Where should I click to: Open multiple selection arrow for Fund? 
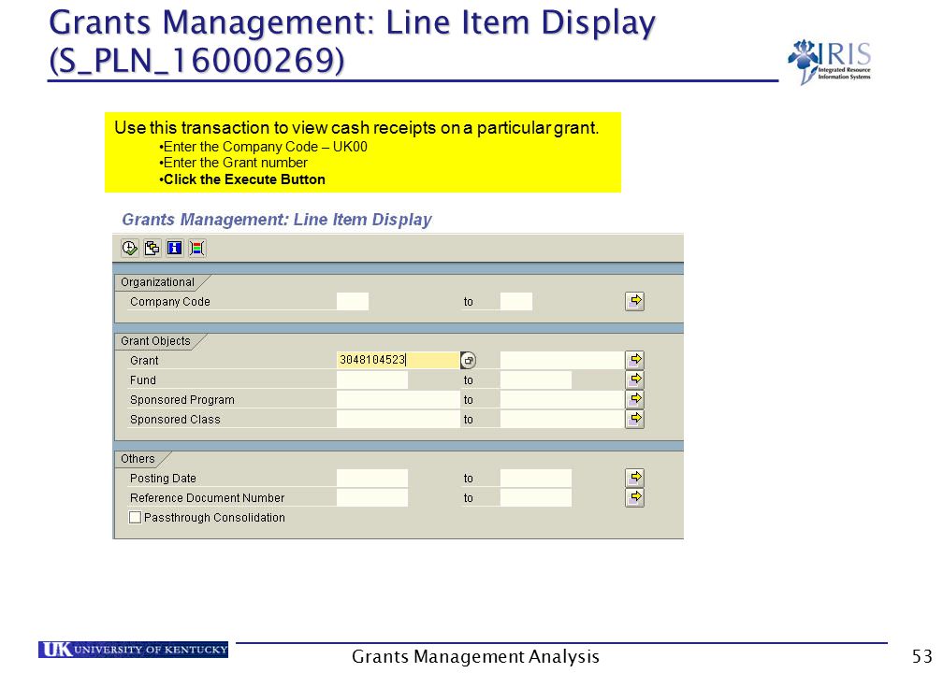coord(634,379)
